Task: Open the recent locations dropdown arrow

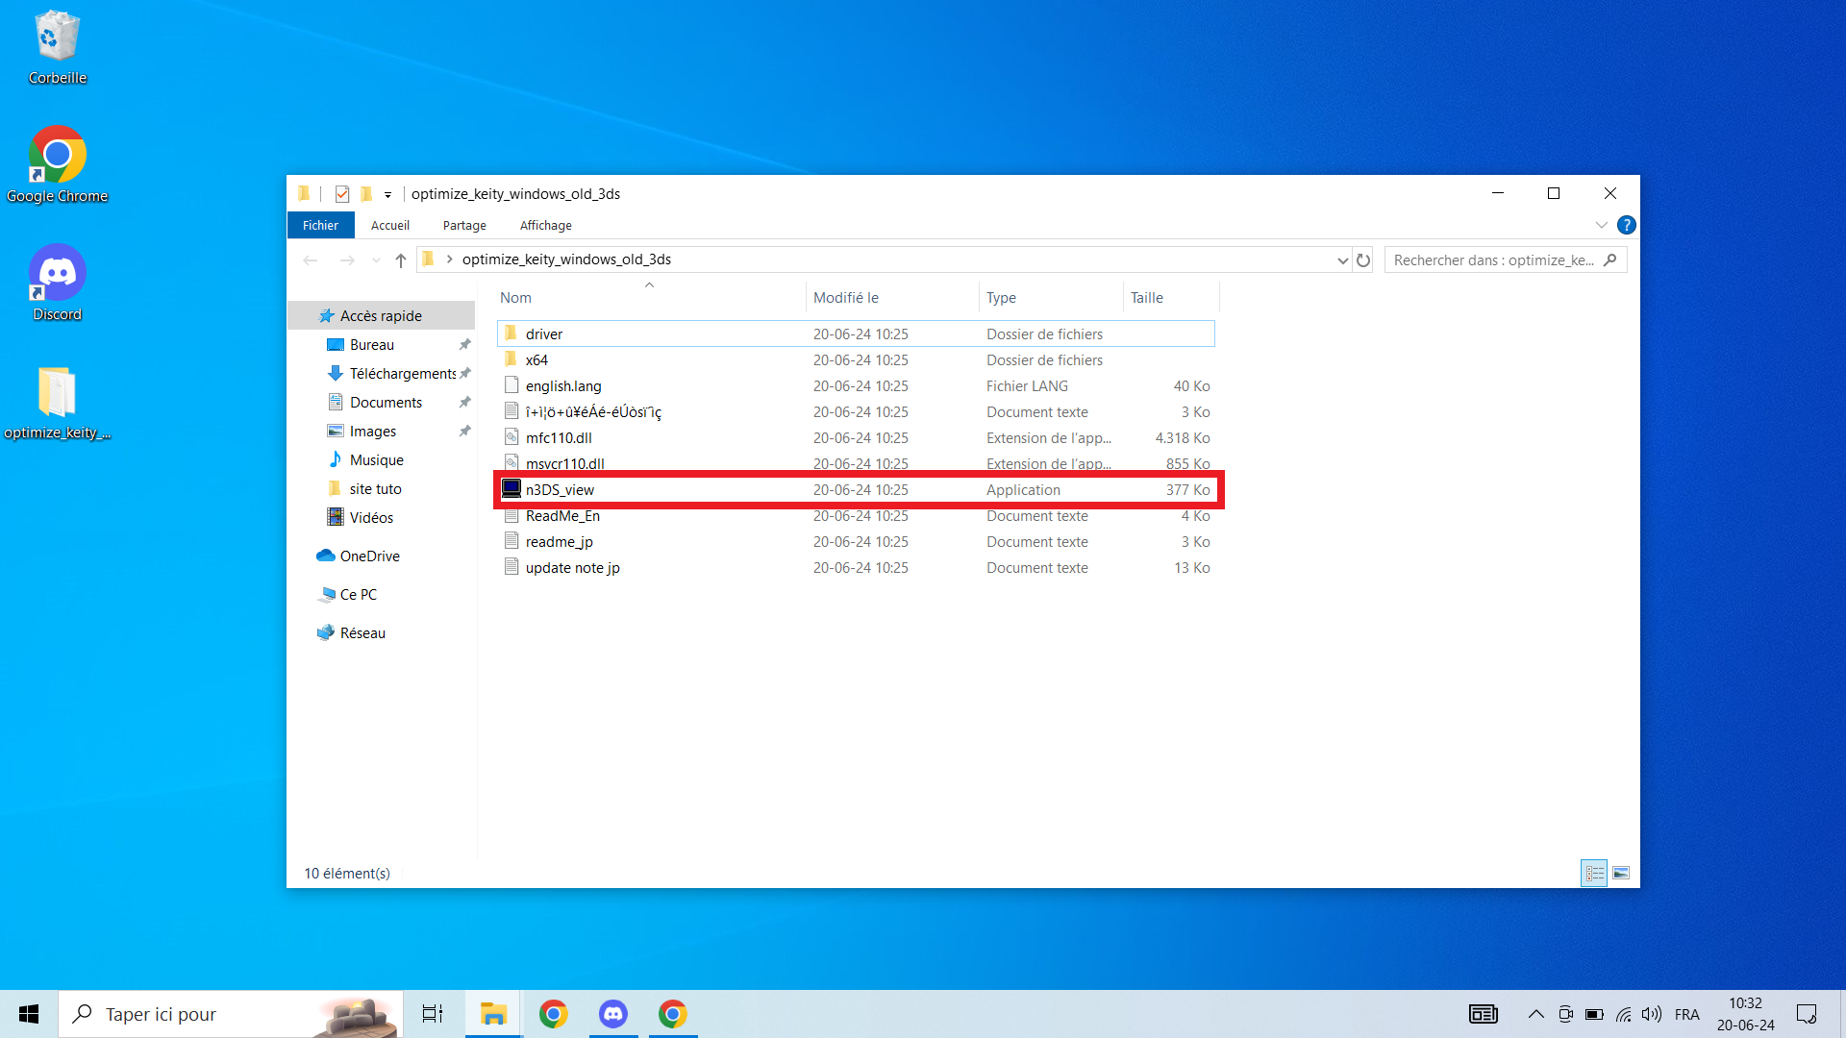Action: click(x=376, y=259)
